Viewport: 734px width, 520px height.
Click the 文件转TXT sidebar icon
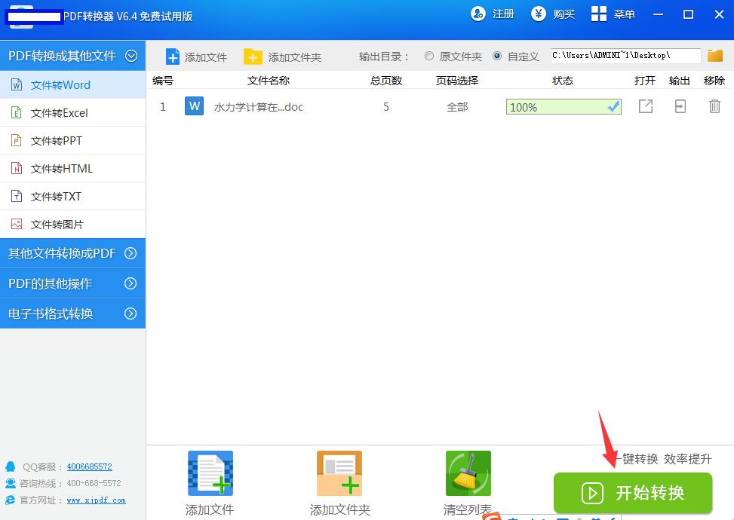pyautogui.click(x=17, y=196)
